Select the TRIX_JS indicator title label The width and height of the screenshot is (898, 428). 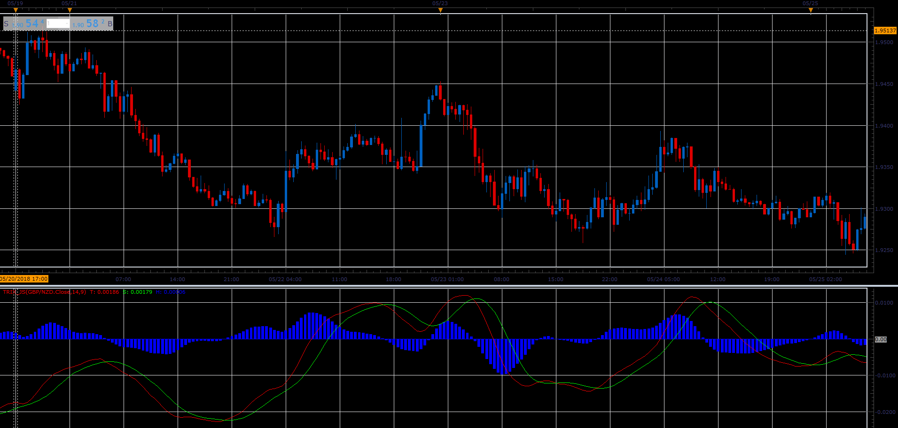(44, 292)
